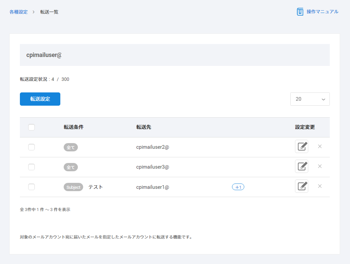Open the 操作マニュアル link text

point(322,12)
